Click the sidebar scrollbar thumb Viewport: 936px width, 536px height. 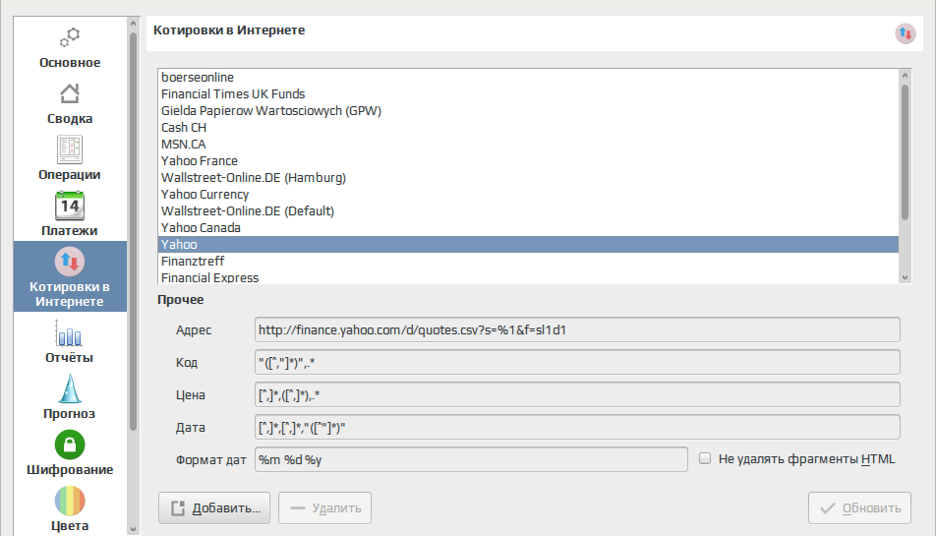click(x=133, y=231)
